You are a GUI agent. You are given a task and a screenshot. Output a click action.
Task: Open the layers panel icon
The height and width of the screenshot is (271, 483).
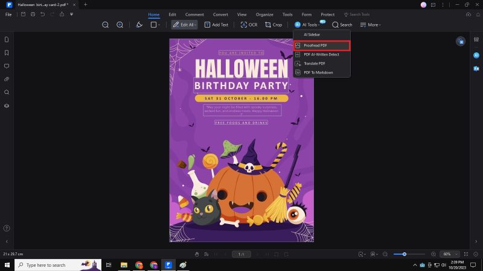(x=7, y=106)
